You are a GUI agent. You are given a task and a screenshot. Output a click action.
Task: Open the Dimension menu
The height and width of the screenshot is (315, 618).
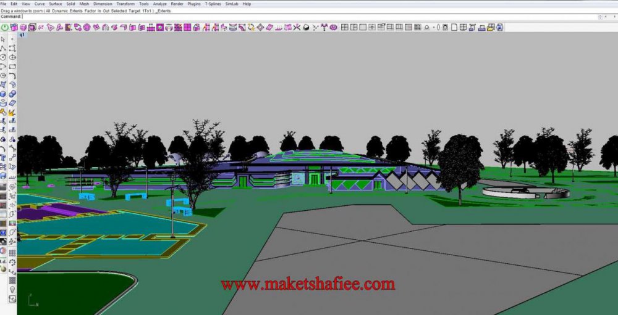click(x=103, y=4)
